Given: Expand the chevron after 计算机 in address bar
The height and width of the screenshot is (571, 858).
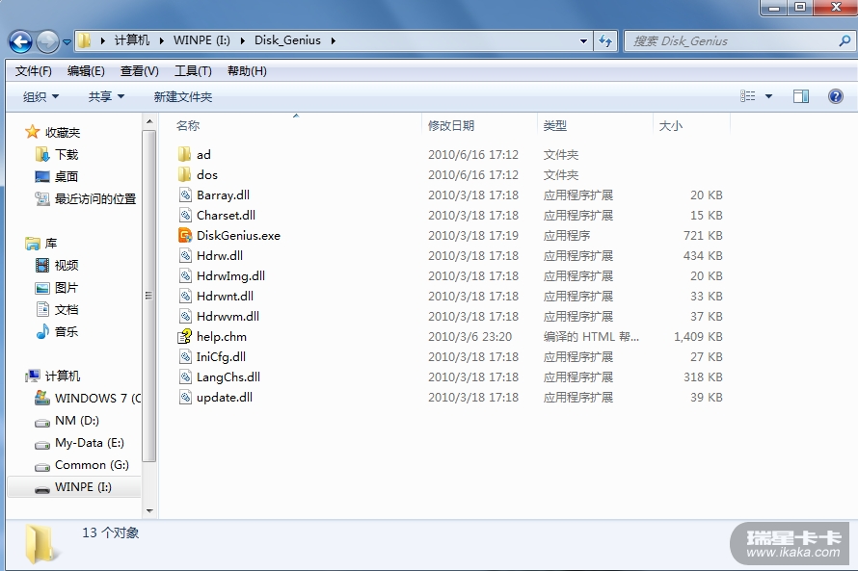Looking at the screenshot, I should (x=161, y=40).
